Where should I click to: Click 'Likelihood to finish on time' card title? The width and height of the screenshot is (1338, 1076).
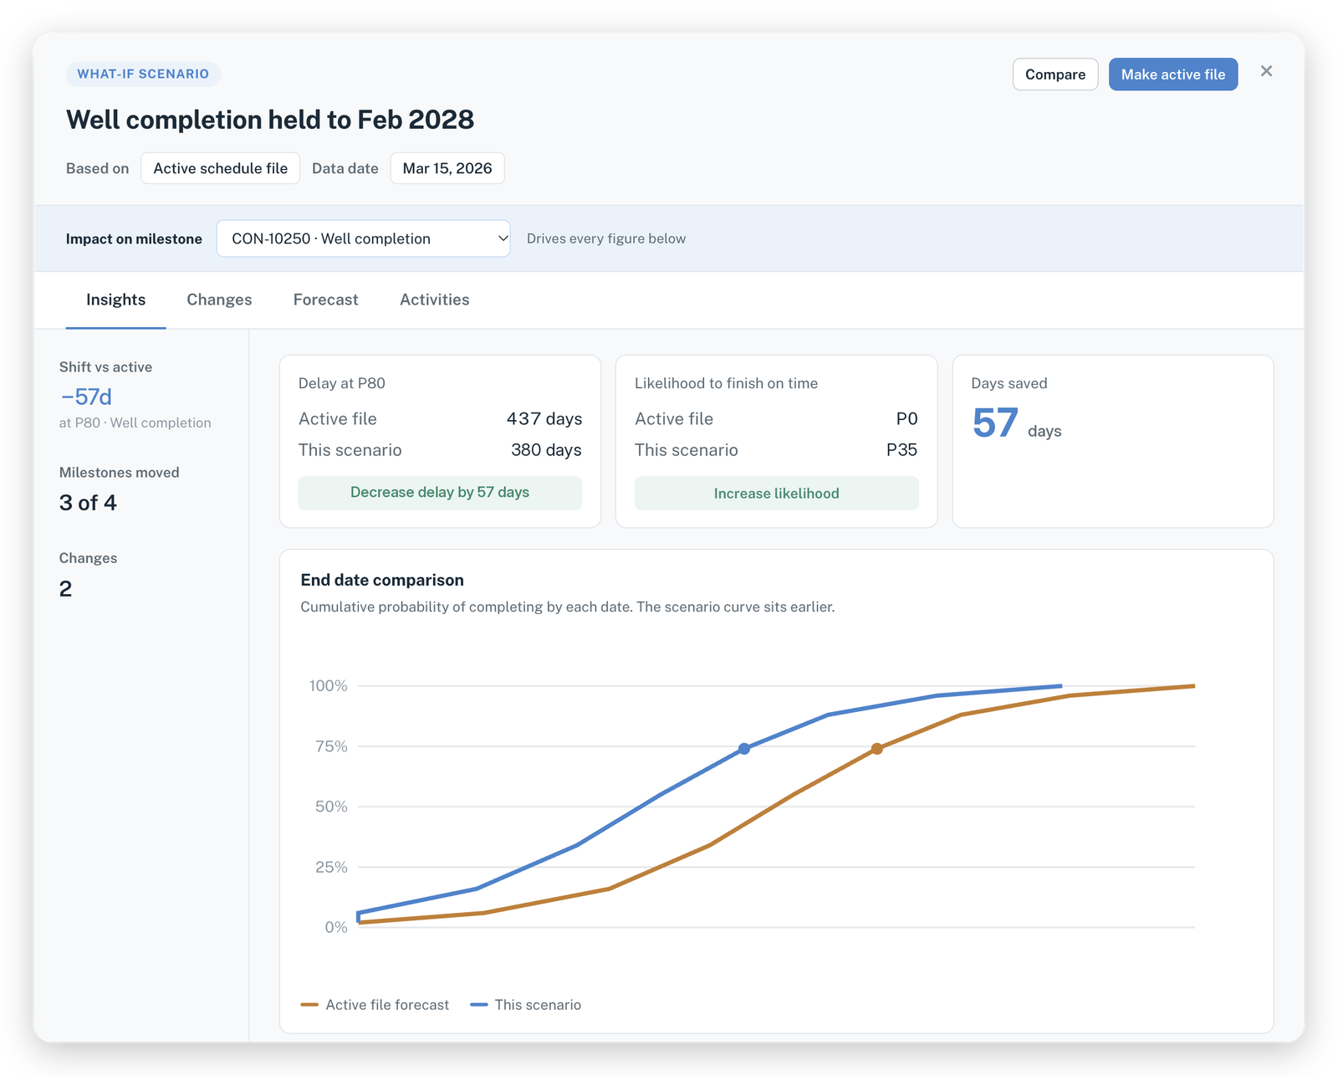pyautogui.click(x=726, y=383)
